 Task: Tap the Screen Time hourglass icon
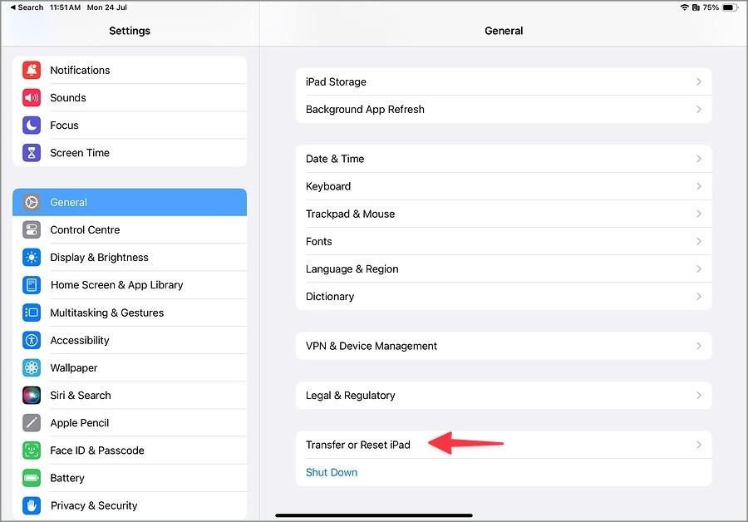(x=32, y=153)
